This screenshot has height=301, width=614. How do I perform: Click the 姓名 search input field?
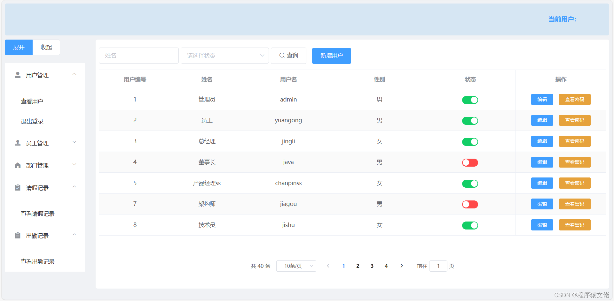(x=139, y=56)
